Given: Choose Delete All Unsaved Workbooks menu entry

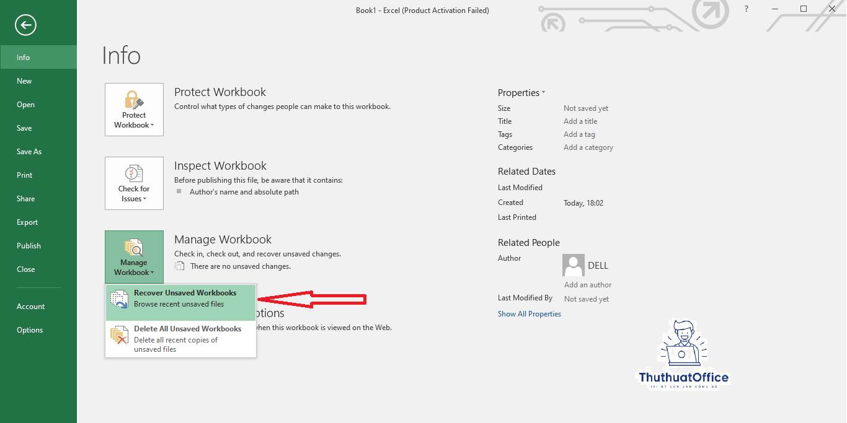Looking at the screenshot, I should pos(181,339).
